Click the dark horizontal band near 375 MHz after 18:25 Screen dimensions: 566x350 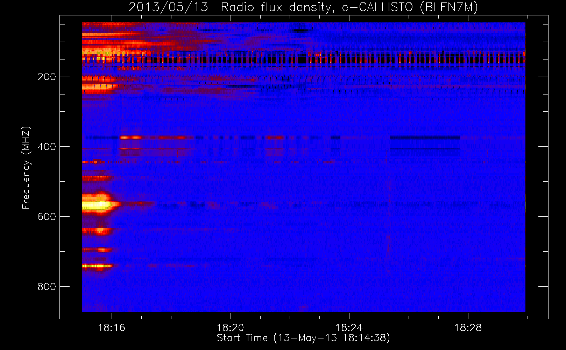[425, 138]
